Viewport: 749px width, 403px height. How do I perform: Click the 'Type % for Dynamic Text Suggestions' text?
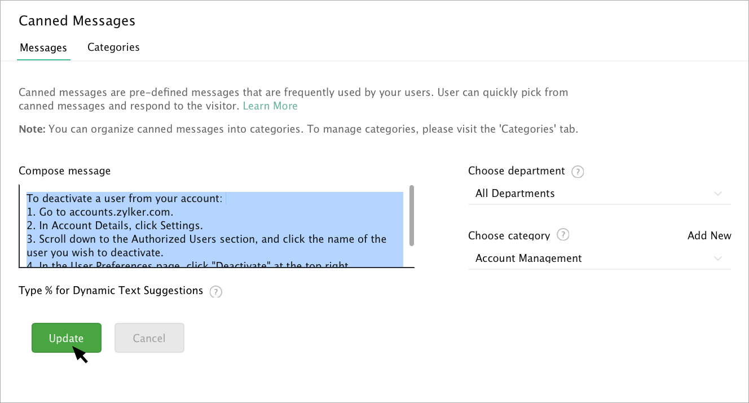(x=111, y=291)
